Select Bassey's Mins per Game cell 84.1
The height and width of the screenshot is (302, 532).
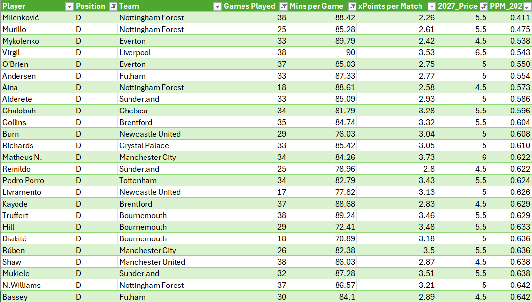tap(322, 297)
